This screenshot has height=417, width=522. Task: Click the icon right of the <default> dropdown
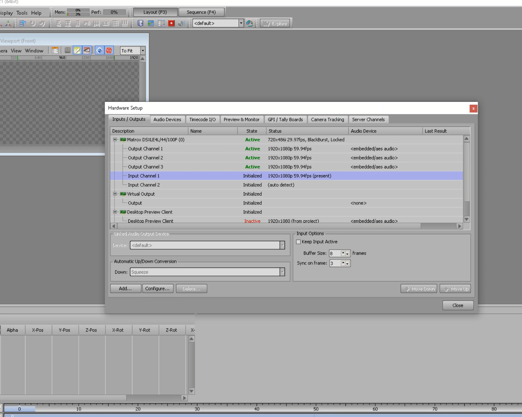(x=249, y=23)
